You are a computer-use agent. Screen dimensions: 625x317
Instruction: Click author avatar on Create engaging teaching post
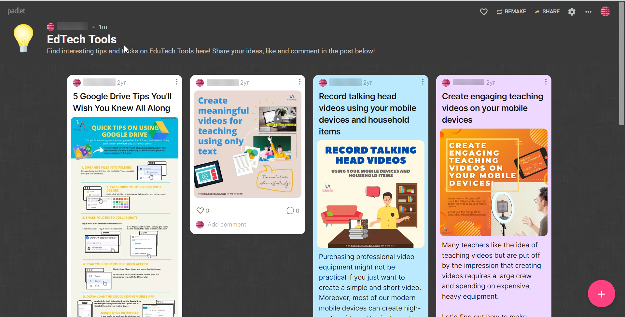click(446, 83)
